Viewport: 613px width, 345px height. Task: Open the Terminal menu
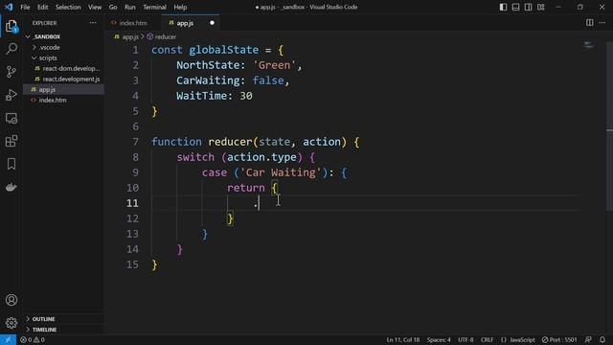point(154,7)
